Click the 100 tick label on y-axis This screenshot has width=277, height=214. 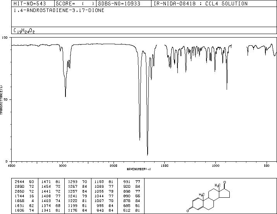click(x=5, y=38)
